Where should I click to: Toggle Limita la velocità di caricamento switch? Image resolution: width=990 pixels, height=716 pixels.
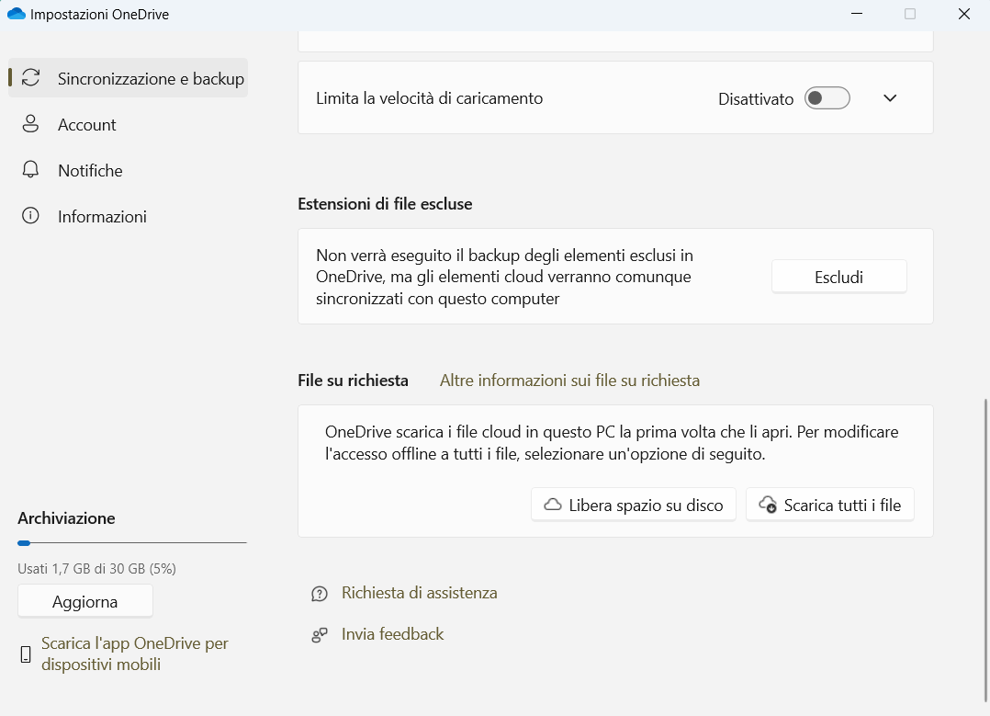click(827, 98)
